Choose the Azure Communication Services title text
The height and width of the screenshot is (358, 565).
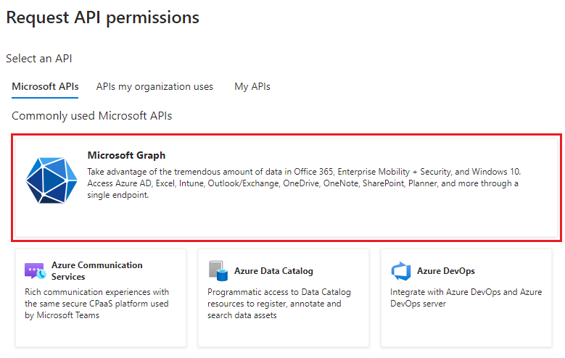point(96,270)
